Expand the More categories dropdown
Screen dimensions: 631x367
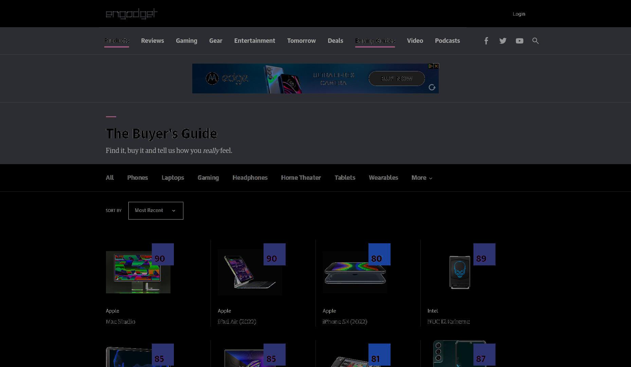point(422,178)
